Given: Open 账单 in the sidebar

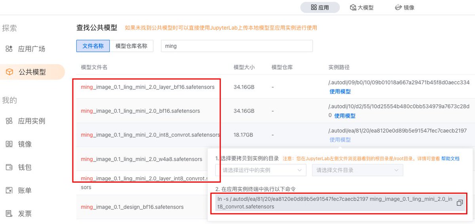Looking at the screenshot, I should pyautogui.click(x=25, y=190).
